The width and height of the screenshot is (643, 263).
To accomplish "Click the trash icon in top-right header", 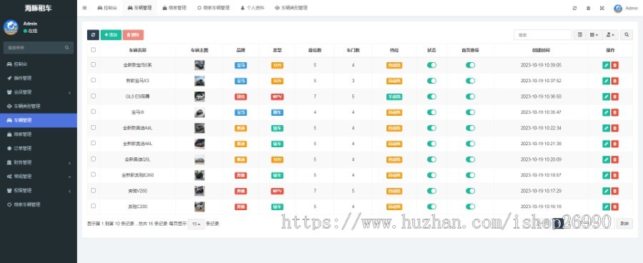I will coord(588,8).
